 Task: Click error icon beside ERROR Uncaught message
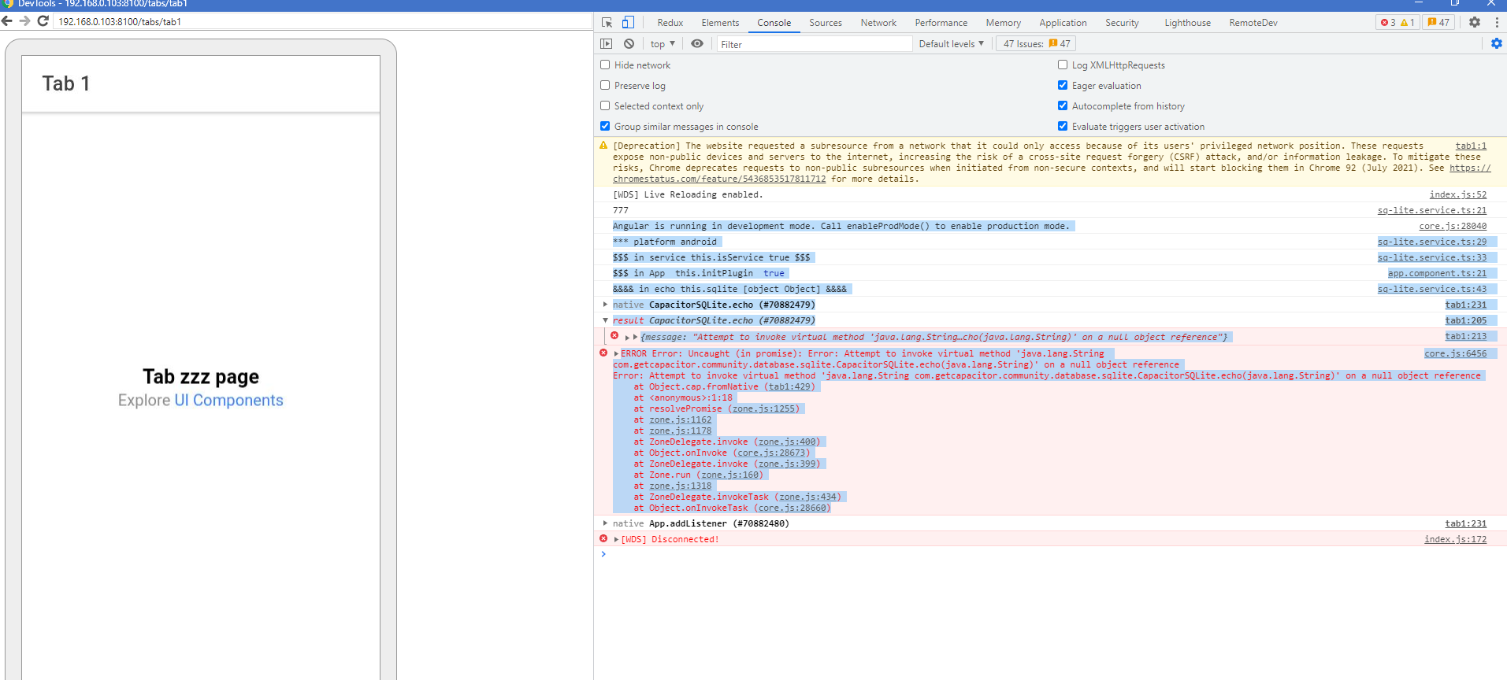[603, 353]
